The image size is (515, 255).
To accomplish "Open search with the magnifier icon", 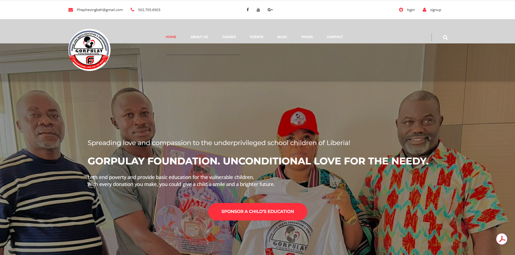I will pyautogui.click(x=445, y=37).
